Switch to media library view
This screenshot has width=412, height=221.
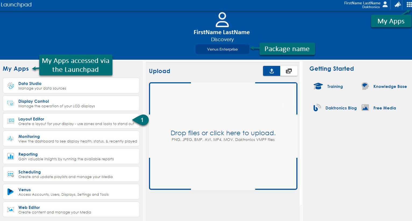[x=289, y=71]
